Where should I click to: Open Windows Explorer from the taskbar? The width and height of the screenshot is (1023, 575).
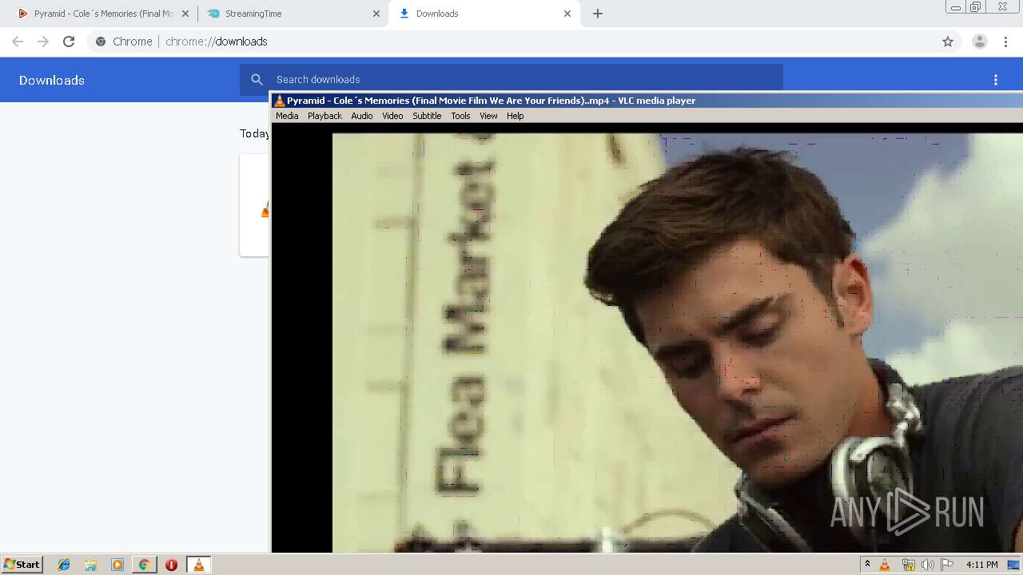pos(90,565)
